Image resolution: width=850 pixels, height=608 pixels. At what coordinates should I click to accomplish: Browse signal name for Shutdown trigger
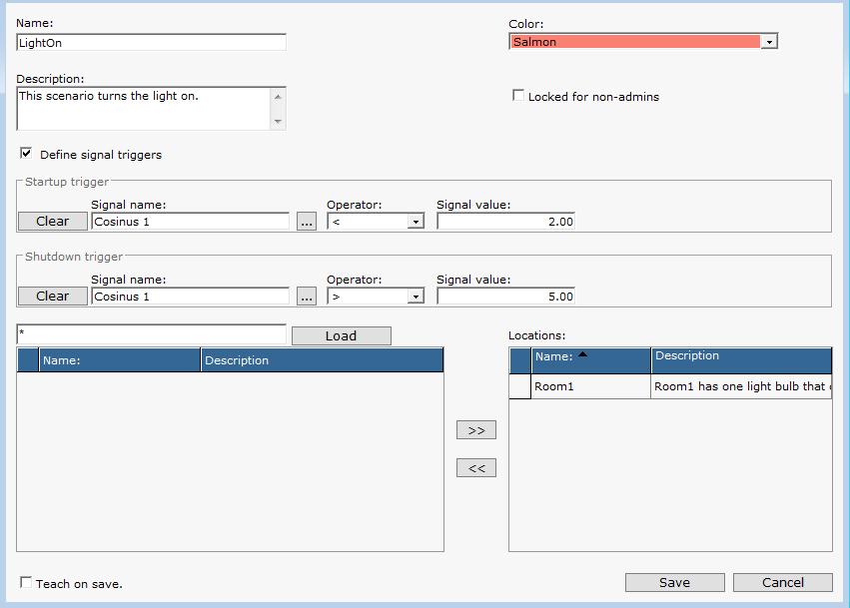[x=307, y=297]
